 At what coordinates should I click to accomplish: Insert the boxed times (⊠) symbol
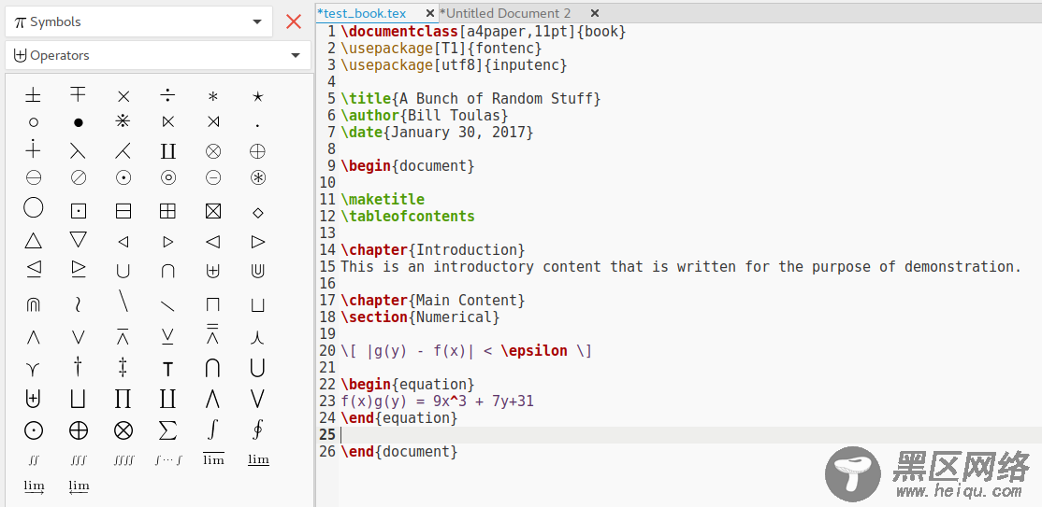pyautogui.click(x=212, y=212)
